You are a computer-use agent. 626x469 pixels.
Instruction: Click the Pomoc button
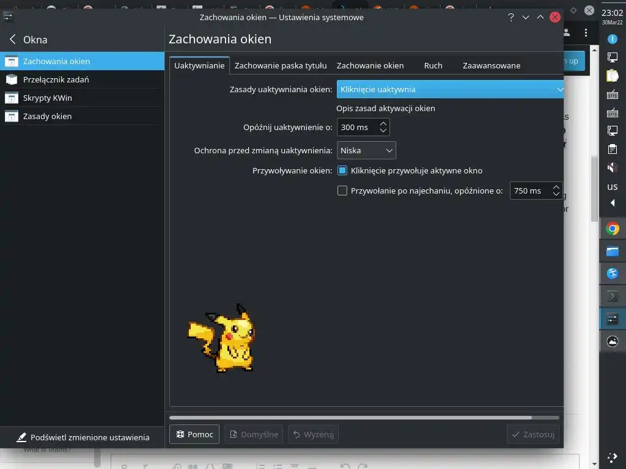pyautogui.click(x=194, y=434)
